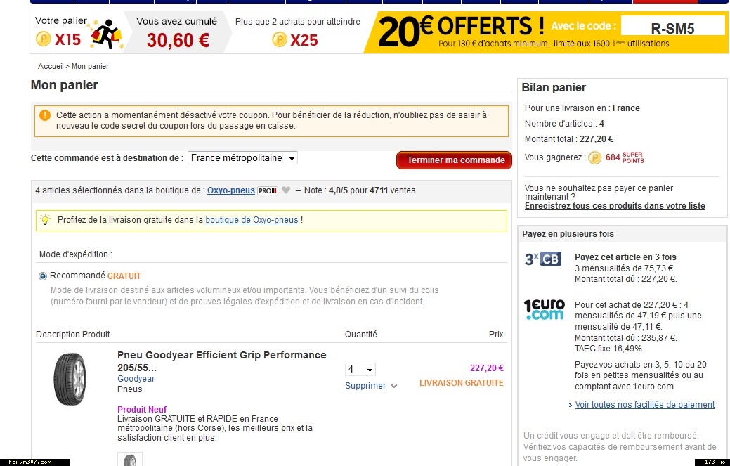Click the Super Points coin icon
Screen dimensions: 730x466
click(594, 158)
